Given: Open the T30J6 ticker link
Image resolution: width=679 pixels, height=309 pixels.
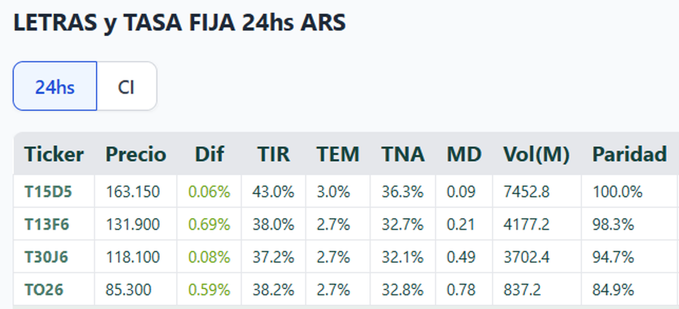Looking at the screenshot, I should pos(46,258).
